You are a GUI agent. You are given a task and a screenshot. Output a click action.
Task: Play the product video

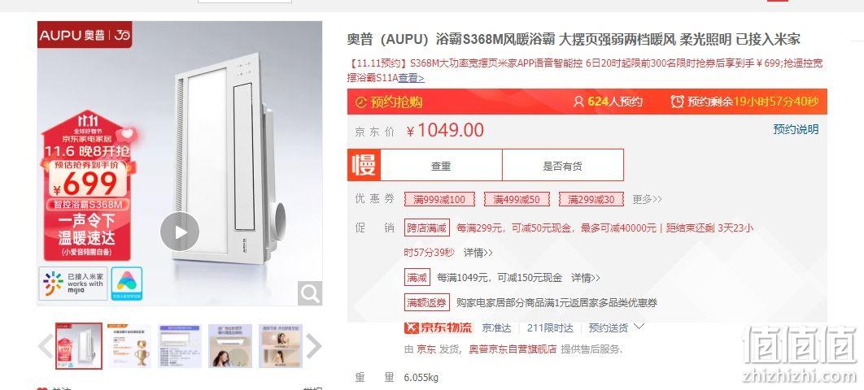tap(180, 232)
